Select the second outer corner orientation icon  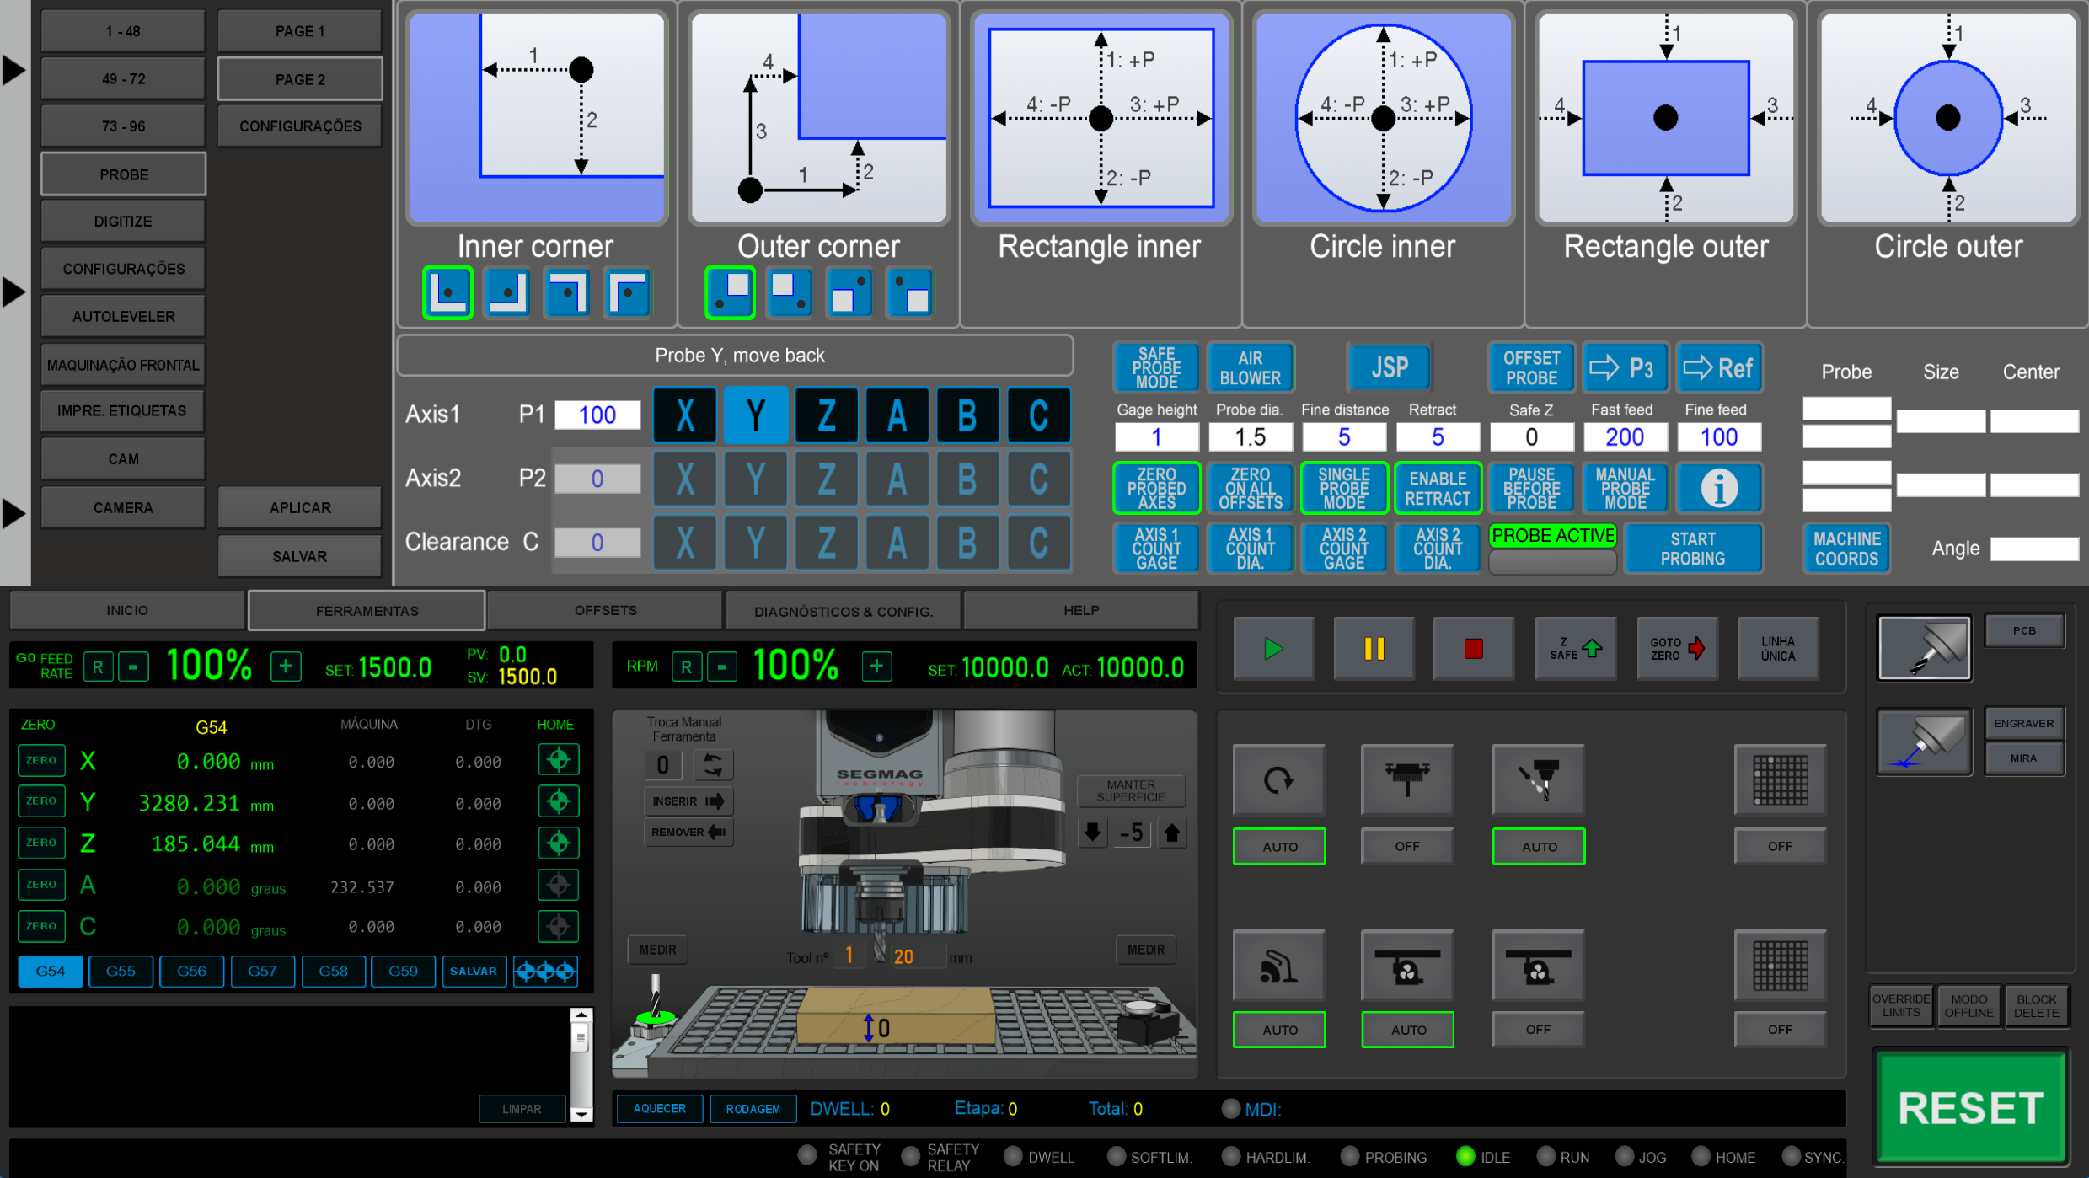point(789,293)
